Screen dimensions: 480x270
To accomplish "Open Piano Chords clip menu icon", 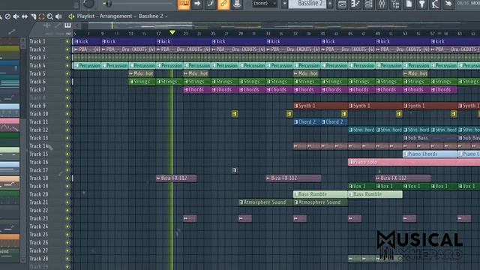I will [x=406, y=154].
